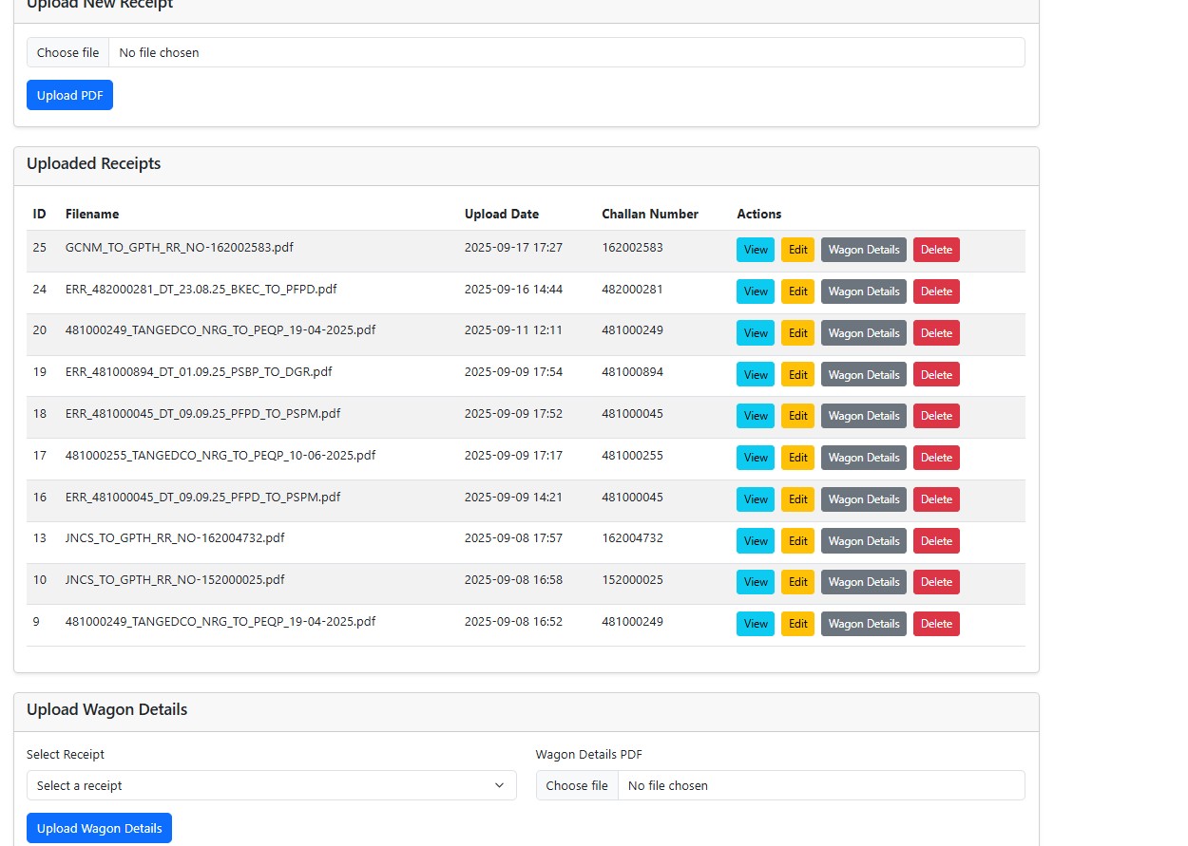Screen dimensions: 1188x846
Task: Edit receipt with ID 9
Action: coord(797,624)
